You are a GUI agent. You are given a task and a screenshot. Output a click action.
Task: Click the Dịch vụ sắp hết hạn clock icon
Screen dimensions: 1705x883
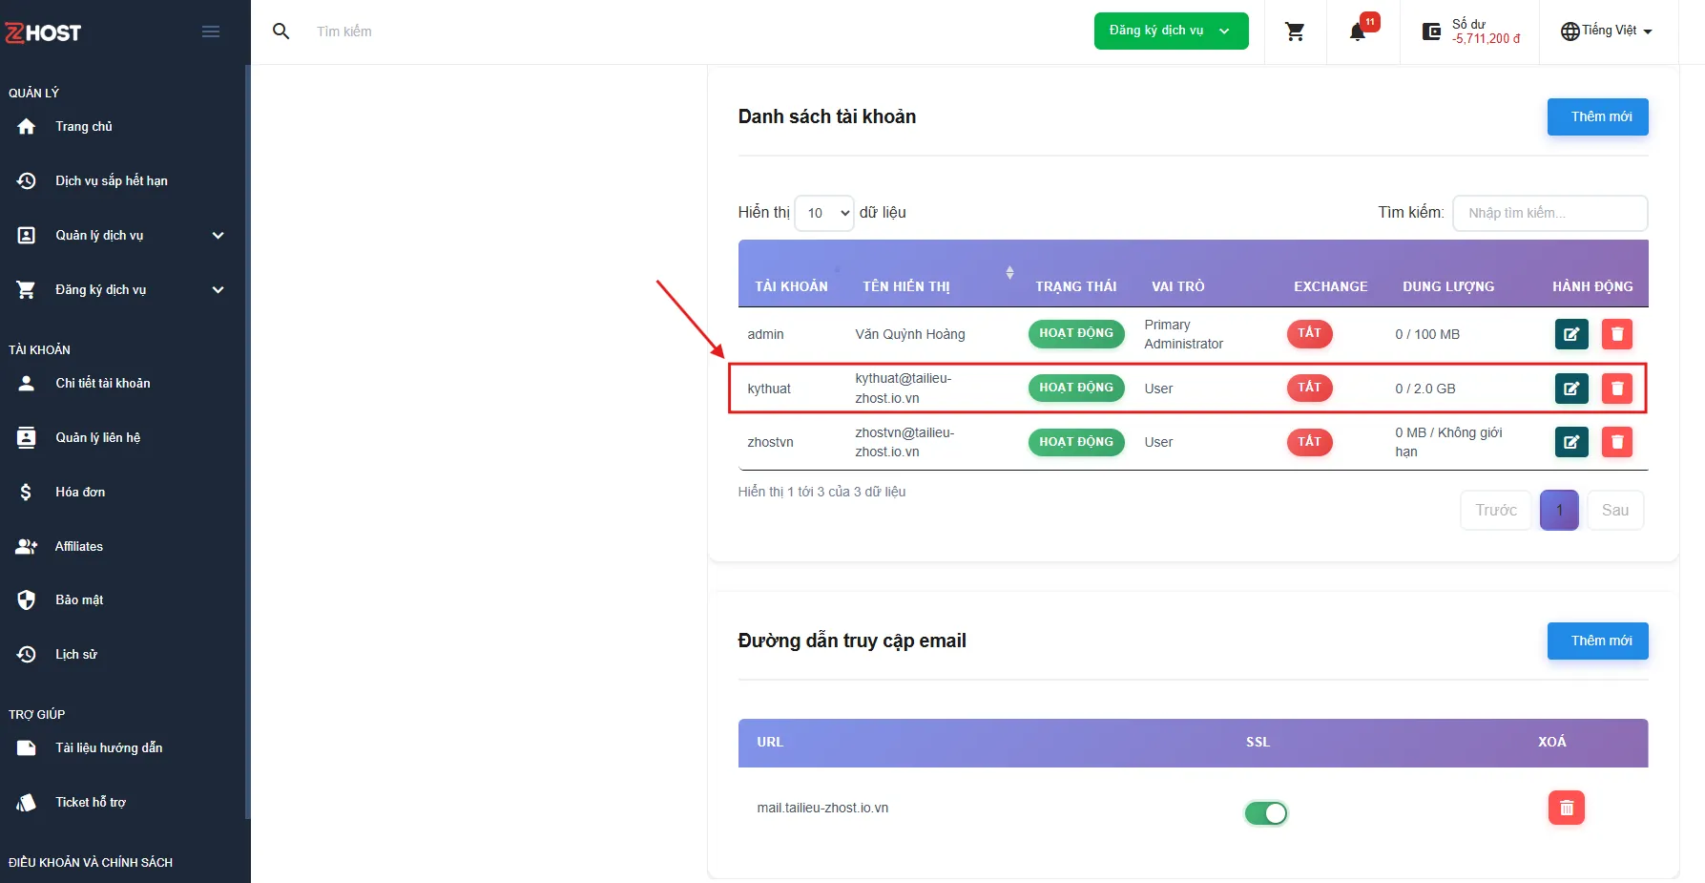pyautogui.click(x=27, y=180)
